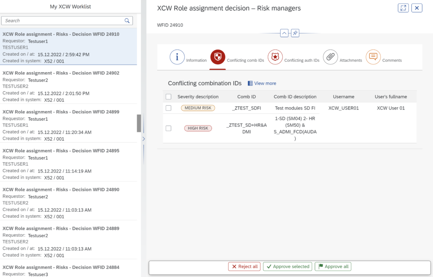The width and height of the screenshot is (433, 277).
Task: Open worklist item Decision WFID 24890
Action: pyautogui.click(x=69, y=201)
